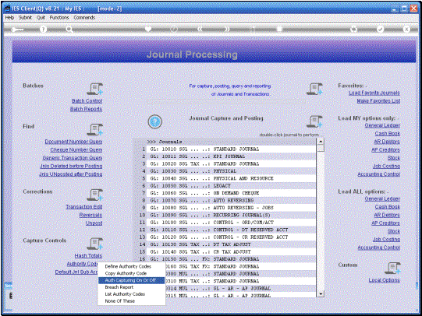
Task: Select Auth Capturing On Or Off
Action: tap(131, 280)
